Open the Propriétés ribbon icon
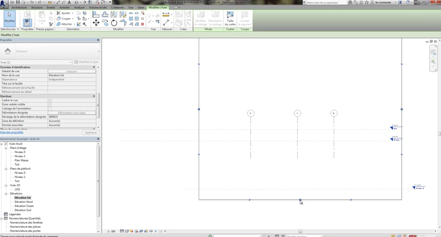441x237 pixels. coord(27,20)
